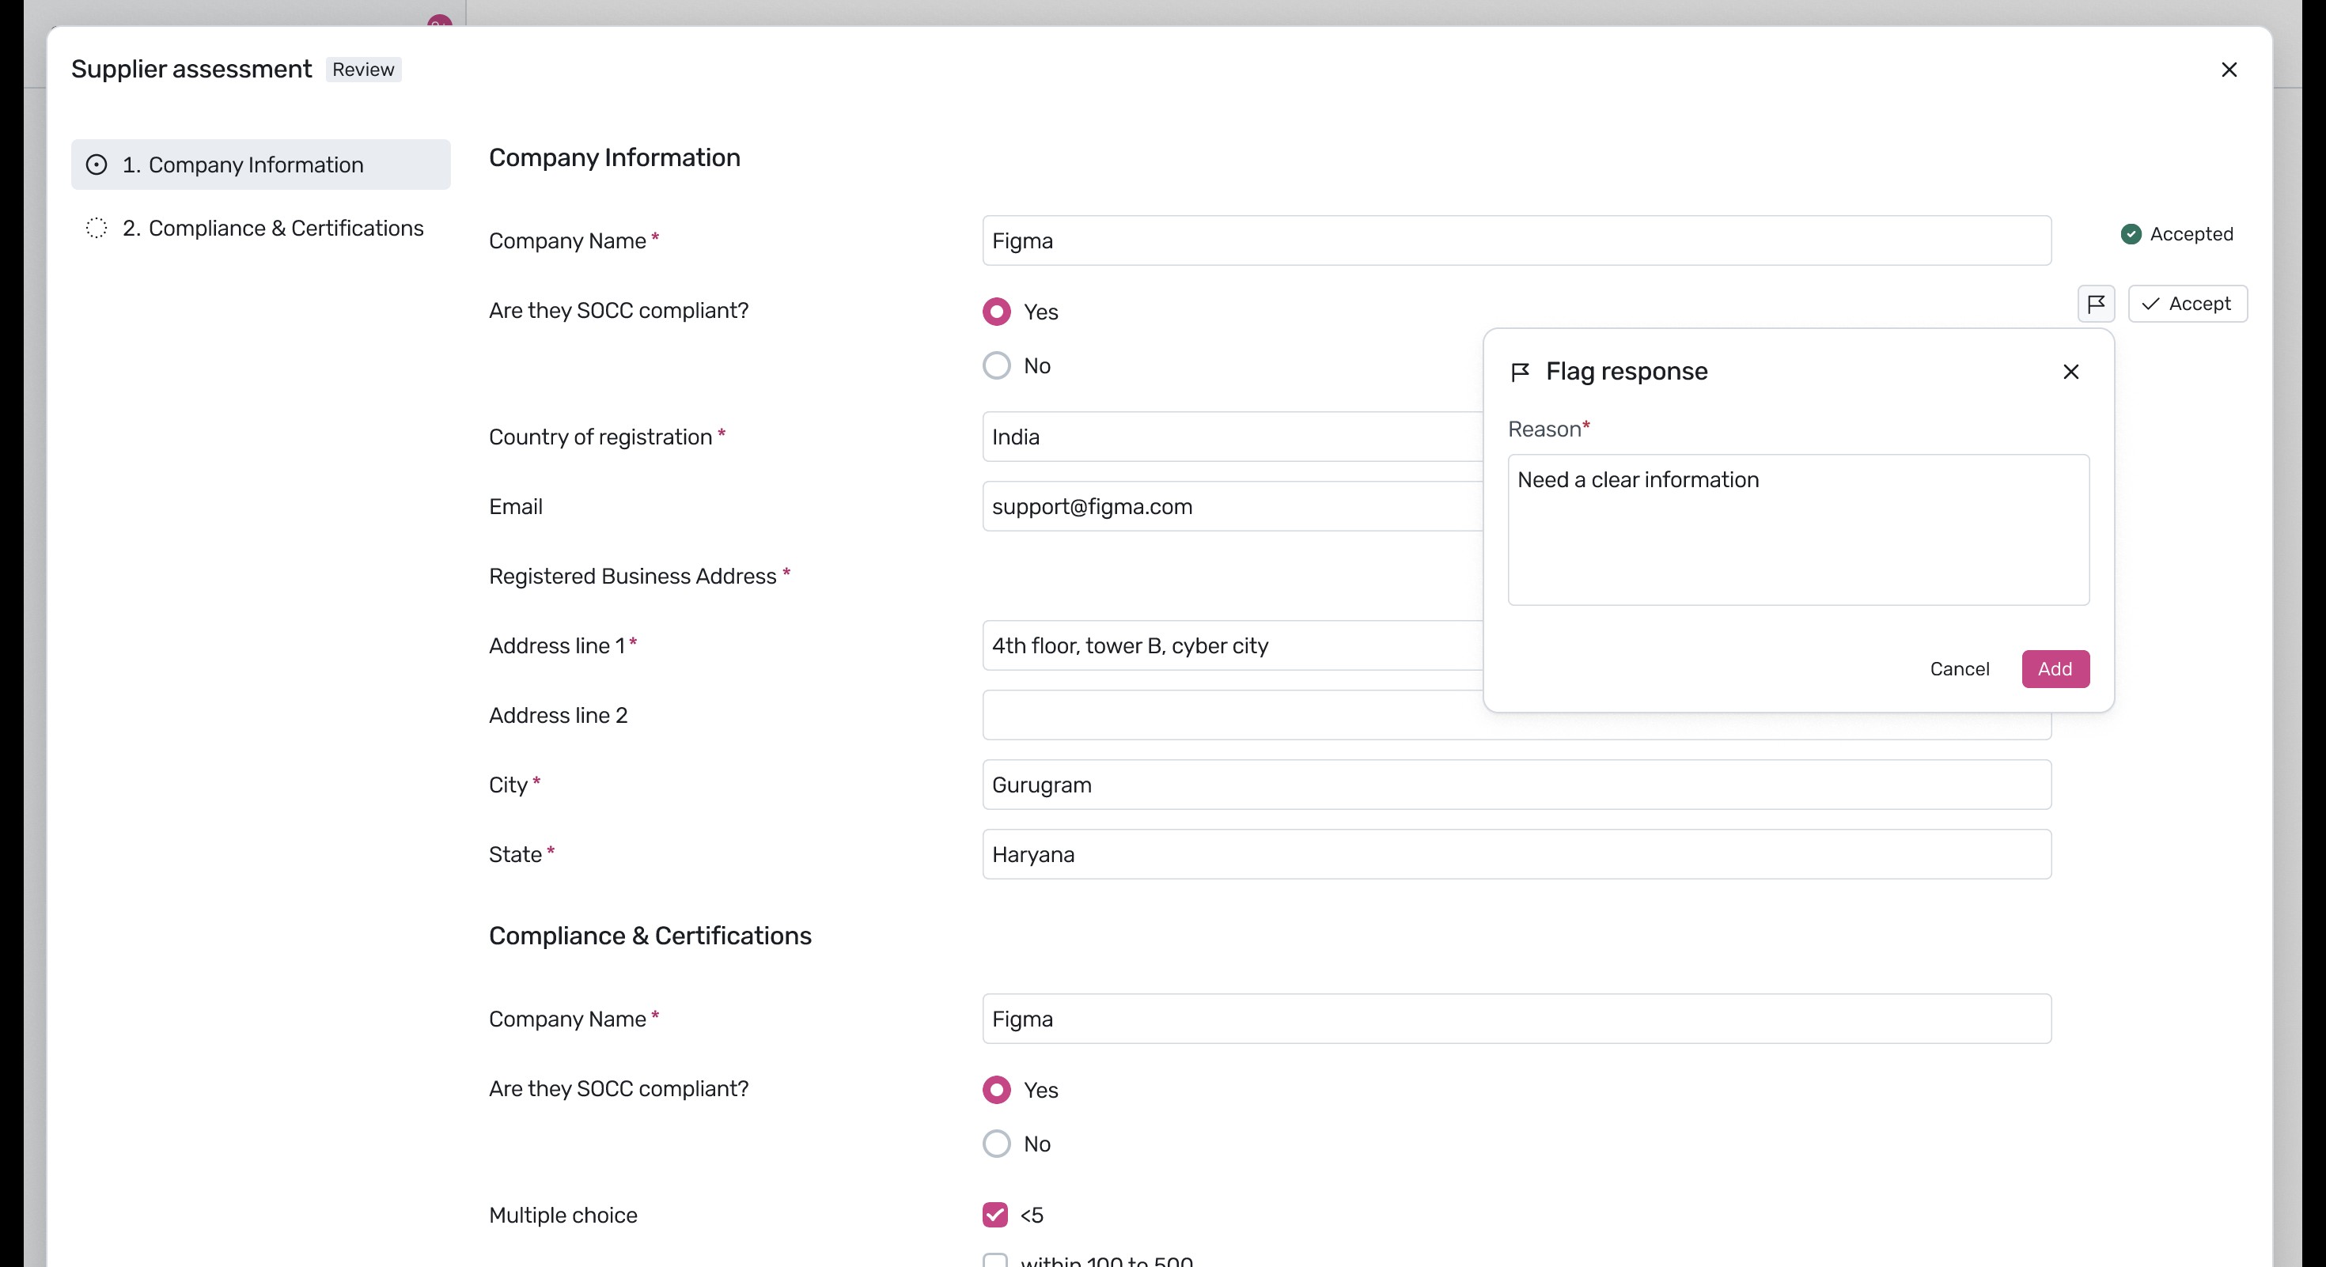Click the Country of registration field
Image resolution: width=2326 pixels, height=1267 pixels.
coord(1233,437)
